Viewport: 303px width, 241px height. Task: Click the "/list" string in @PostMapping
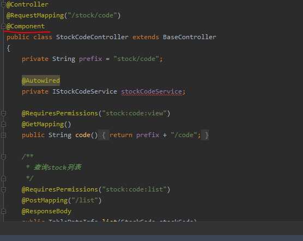(x=84, y=200)
